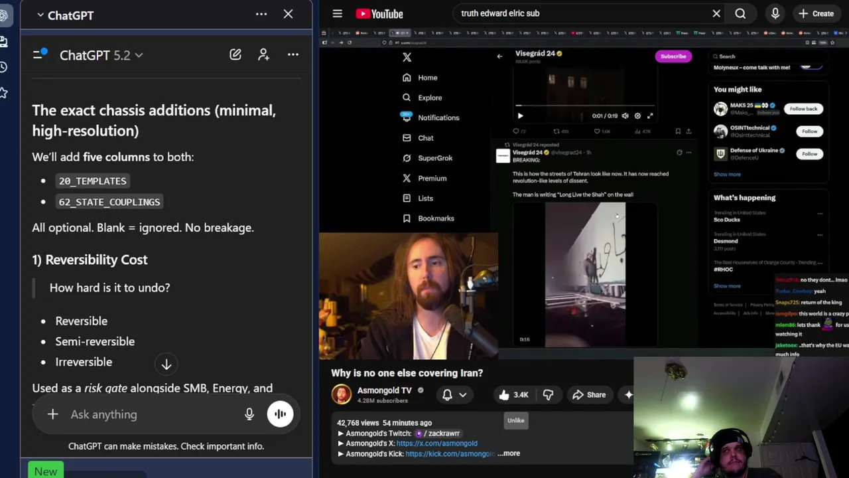Image resolution: width=849 pixels, height=478 pixels.
Task: Click Follow next to Defense of Ukraine
Action: coord(809,154)
